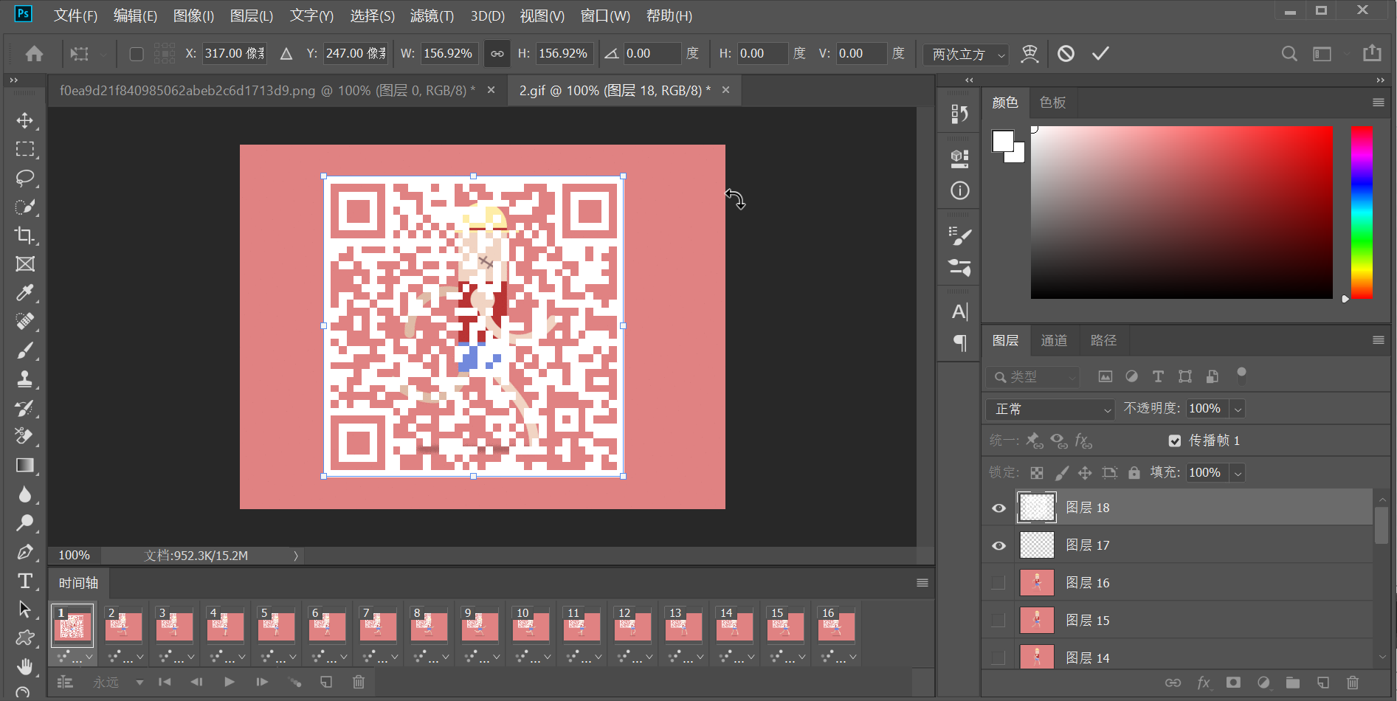This screenshot has width=1397, height=701.
Task: Open the Properties info icon
Action: [x=959, y=190]
